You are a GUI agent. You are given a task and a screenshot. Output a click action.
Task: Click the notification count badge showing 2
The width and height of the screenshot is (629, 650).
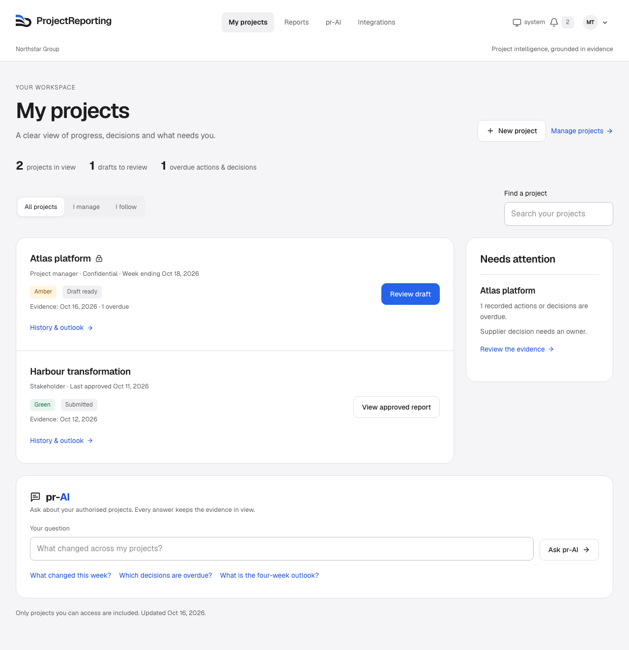coord(568,22)
